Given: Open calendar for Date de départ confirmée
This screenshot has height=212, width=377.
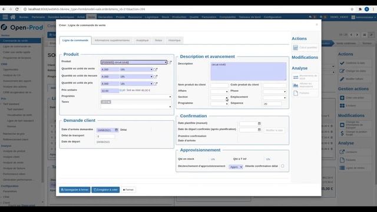Looking at the screenshot, I should (259, 130).
